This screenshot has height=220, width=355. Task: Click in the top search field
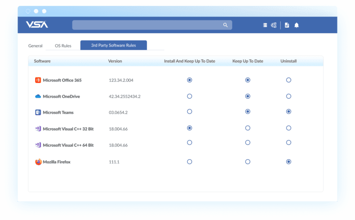click(x=152, y=25)
